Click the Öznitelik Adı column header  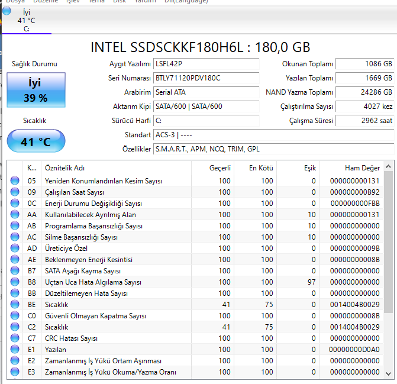click(x=64, y=167)
